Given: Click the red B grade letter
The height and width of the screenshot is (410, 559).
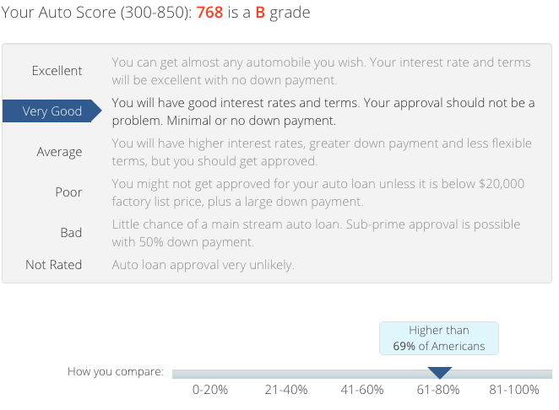Looking at the screenshot, I should click(x=260, y=13).
